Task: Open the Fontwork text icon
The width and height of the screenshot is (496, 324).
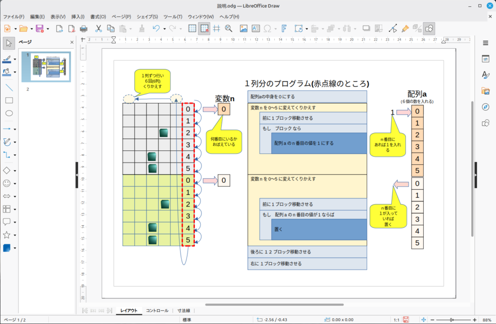Action: click(x=284, y=29)
